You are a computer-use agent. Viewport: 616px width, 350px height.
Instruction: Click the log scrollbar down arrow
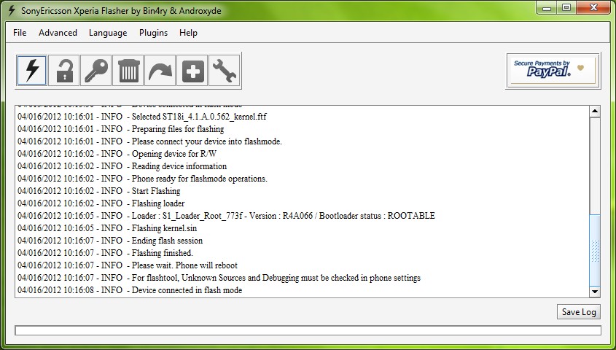click(595, 292)
